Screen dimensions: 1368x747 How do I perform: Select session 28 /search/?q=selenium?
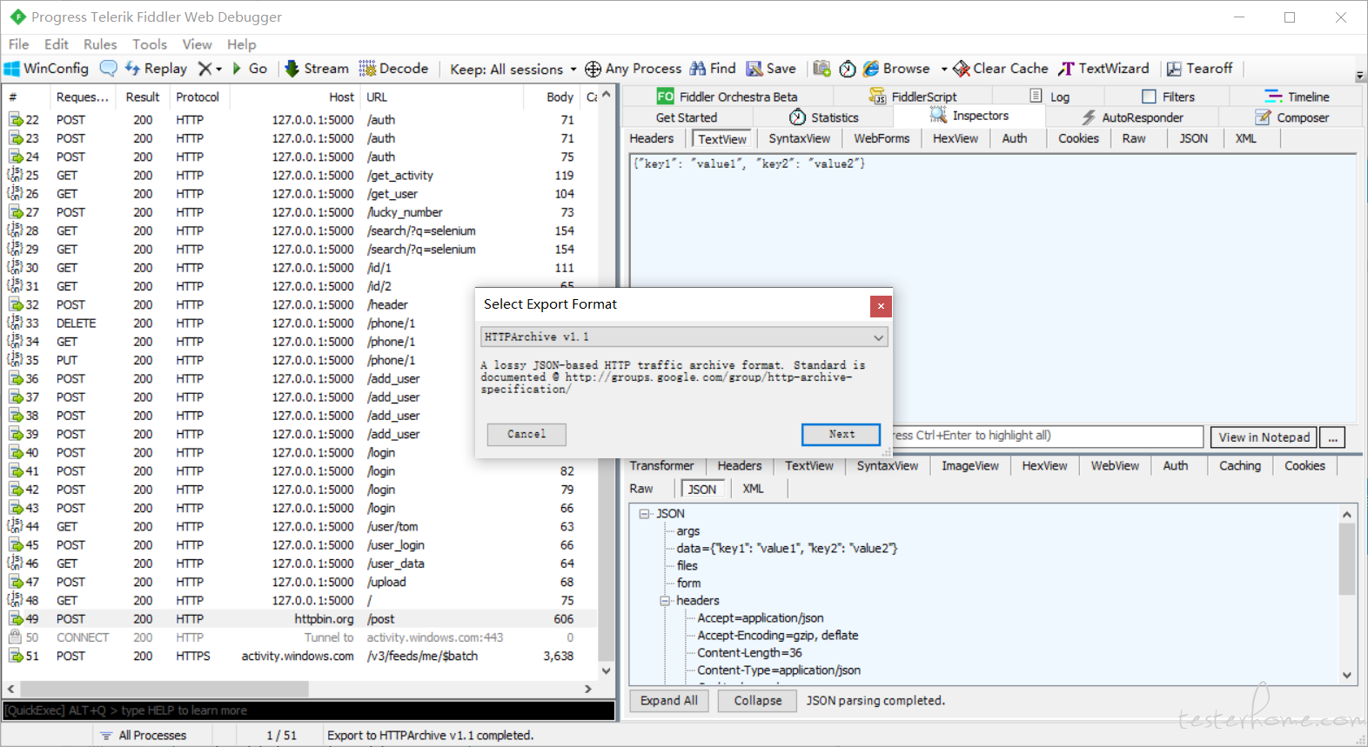coord(300,231)
